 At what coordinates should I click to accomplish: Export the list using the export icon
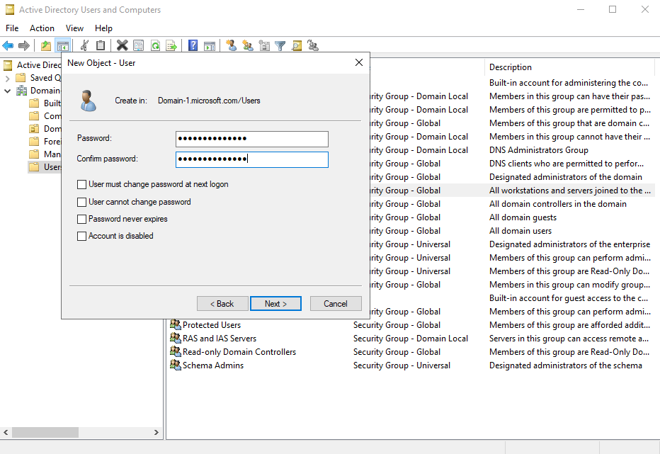(x=172, y=45)
